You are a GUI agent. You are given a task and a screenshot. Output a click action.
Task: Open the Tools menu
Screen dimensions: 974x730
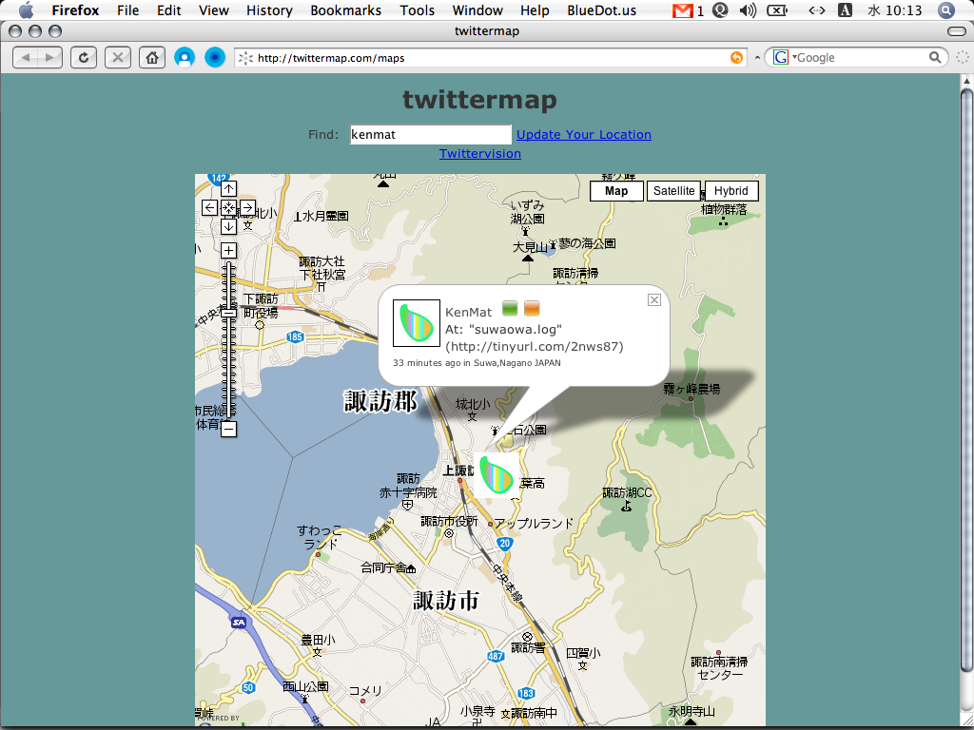pos(418,10)
